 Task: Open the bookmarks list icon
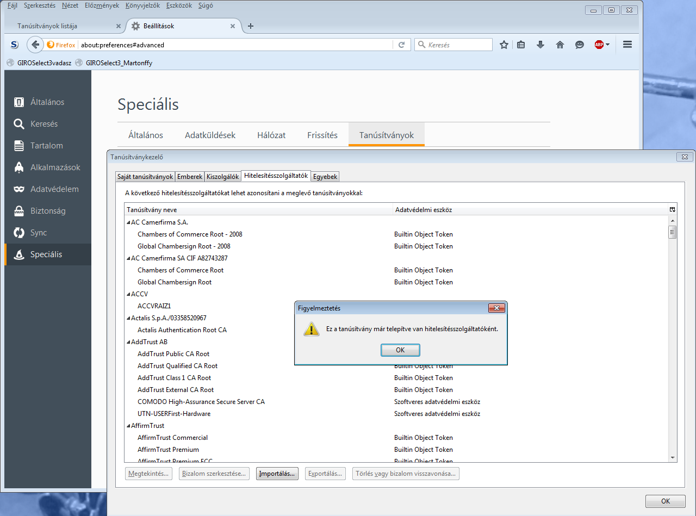point(521,45)
